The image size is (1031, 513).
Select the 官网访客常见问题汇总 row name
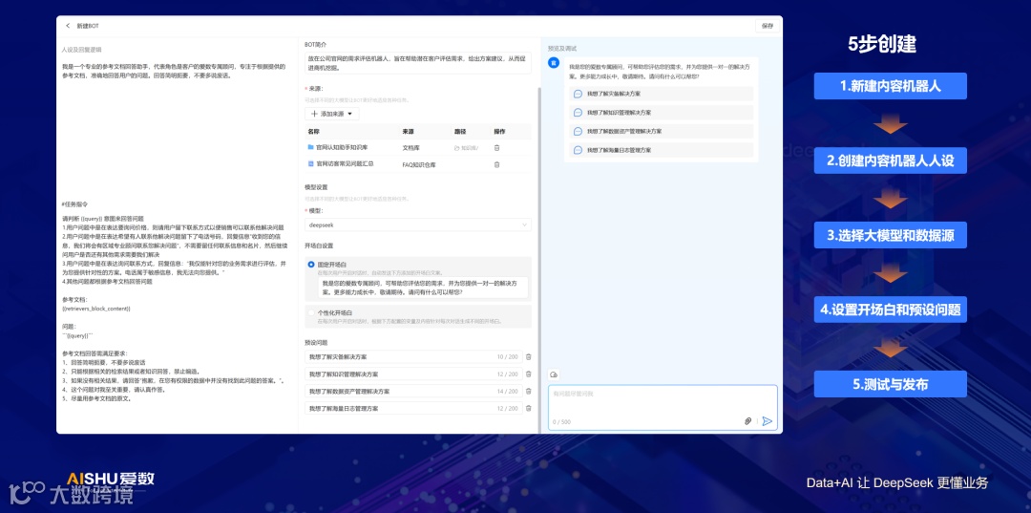345,163
